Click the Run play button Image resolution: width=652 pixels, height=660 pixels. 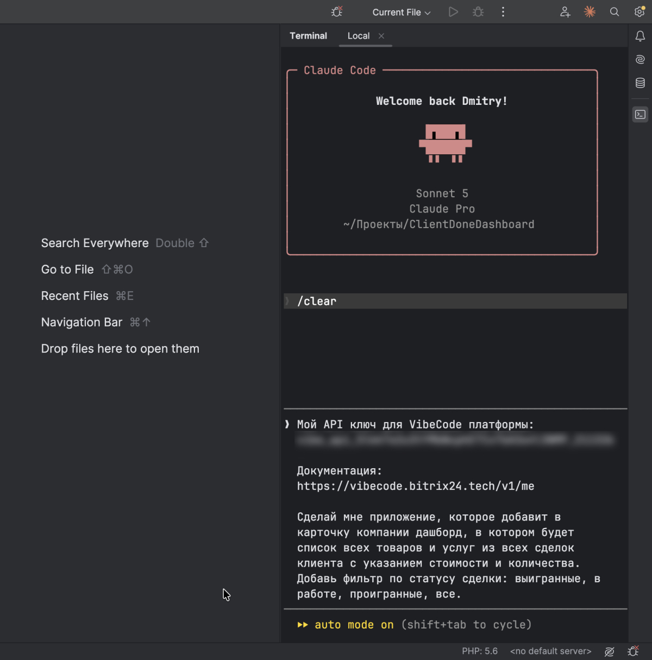(x=453, y=12)
